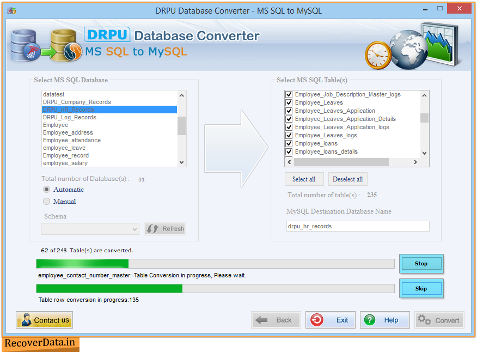Select DRPU_HR_Records database
Screen dimensions: 477x352
[x=109, y=110]
